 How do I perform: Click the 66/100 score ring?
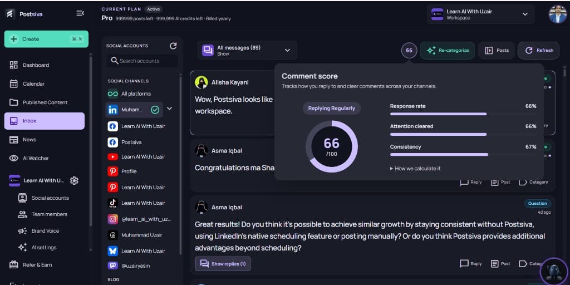point(332,146)
